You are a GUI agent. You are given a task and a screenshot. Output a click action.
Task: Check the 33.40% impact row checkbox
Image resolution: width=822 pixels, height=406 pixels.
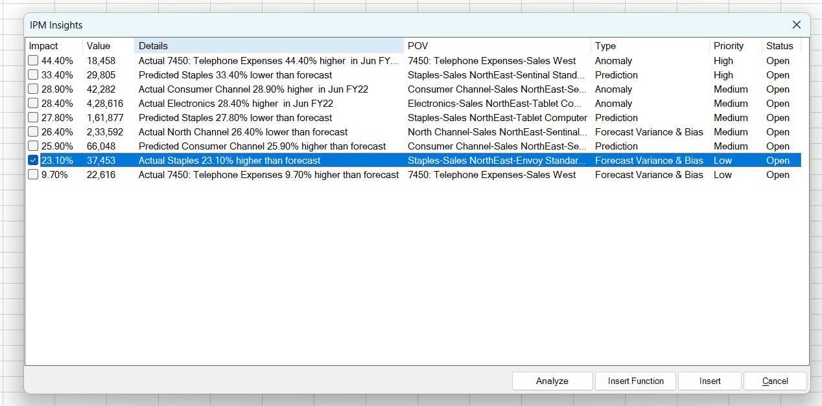click(x=33, y=74)
